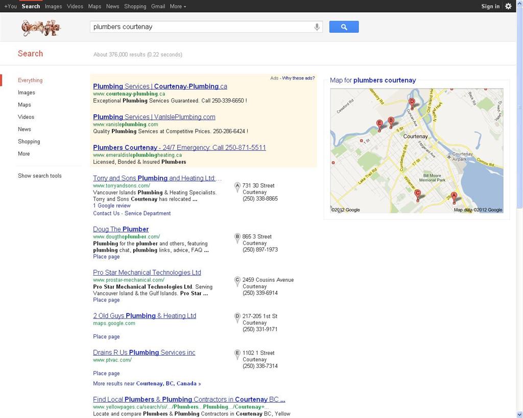Click marker E beside 1102 1 Street
Image resolution: width=523 pixels, height=418 pixels.
tap(237, 354)
